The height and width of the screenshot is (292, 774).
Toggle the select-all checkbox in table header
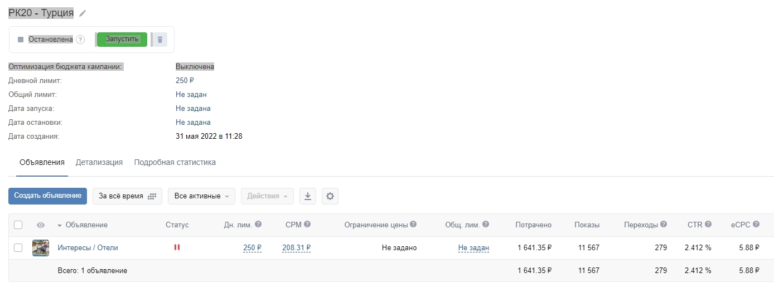[18, 225]
